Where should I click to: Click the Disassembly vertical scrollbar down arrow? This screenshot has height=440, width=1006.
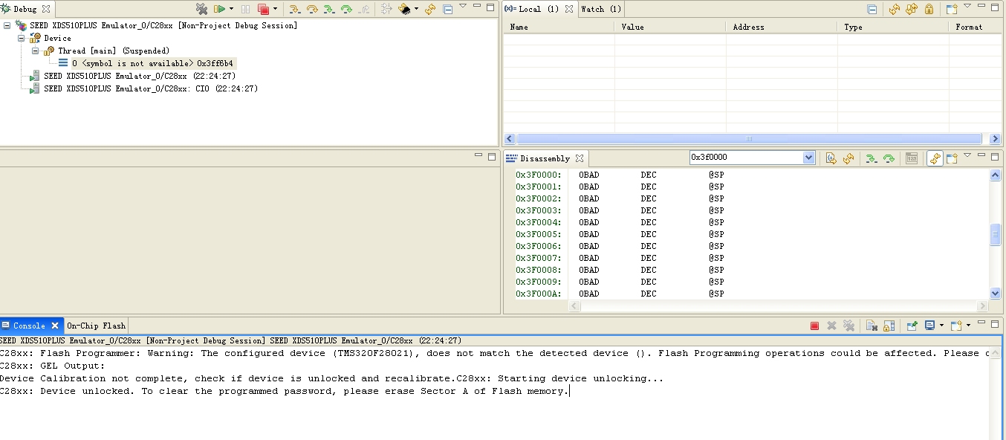996,294
